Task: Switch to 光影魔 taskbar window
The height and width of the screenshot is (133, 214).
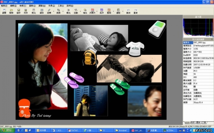Action: coord(153,130)
